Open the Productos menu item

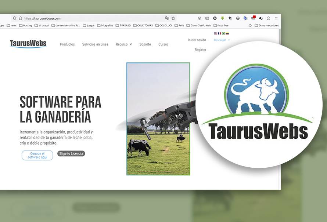click(x=67, y=44)
